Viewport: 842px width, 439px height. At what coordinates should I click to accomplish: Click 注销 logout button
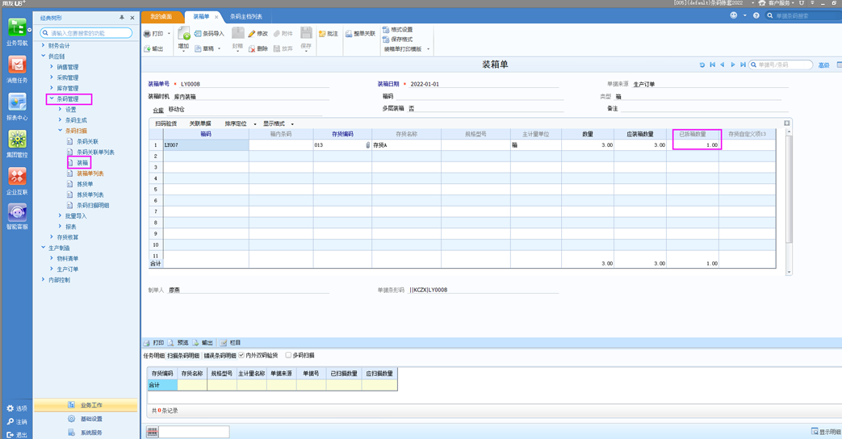16,422
